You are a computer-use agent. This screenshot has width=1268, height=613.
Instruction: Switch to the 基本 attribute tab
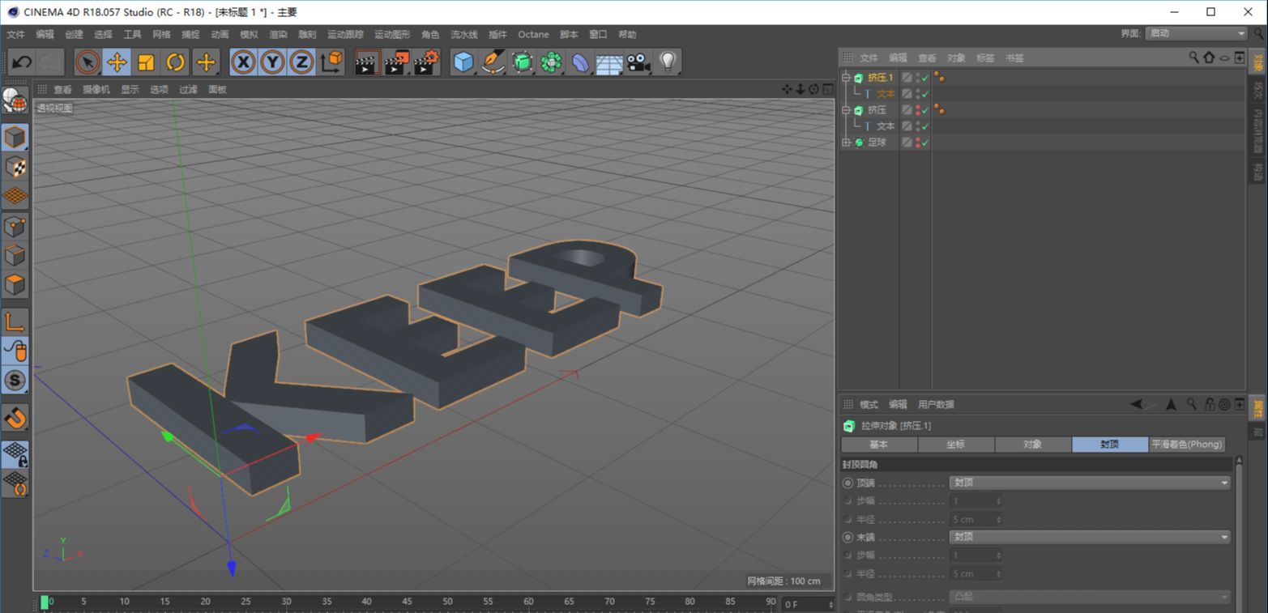[879, 445]
